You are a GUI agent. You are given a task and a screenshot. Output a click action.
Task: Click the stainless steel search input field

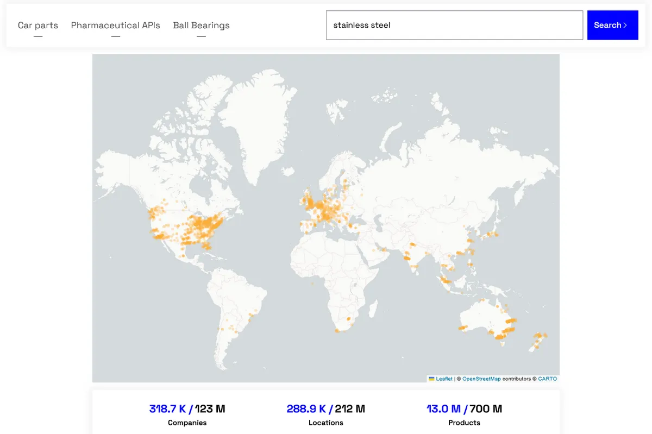pyautogui.click(x=454, y=25)
